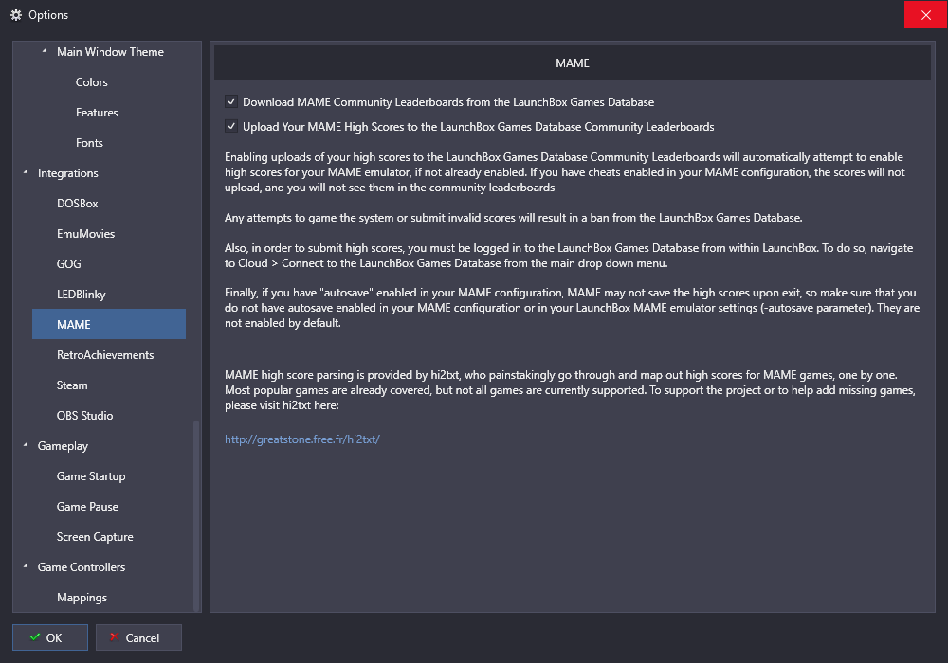Click the ban warning about invalid scores
Viewport: 948px width, 663px height.
(513, 218)
